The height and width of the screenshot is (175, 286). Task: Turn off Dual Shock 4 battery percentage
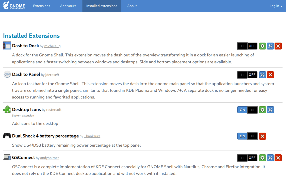(247, 136)
